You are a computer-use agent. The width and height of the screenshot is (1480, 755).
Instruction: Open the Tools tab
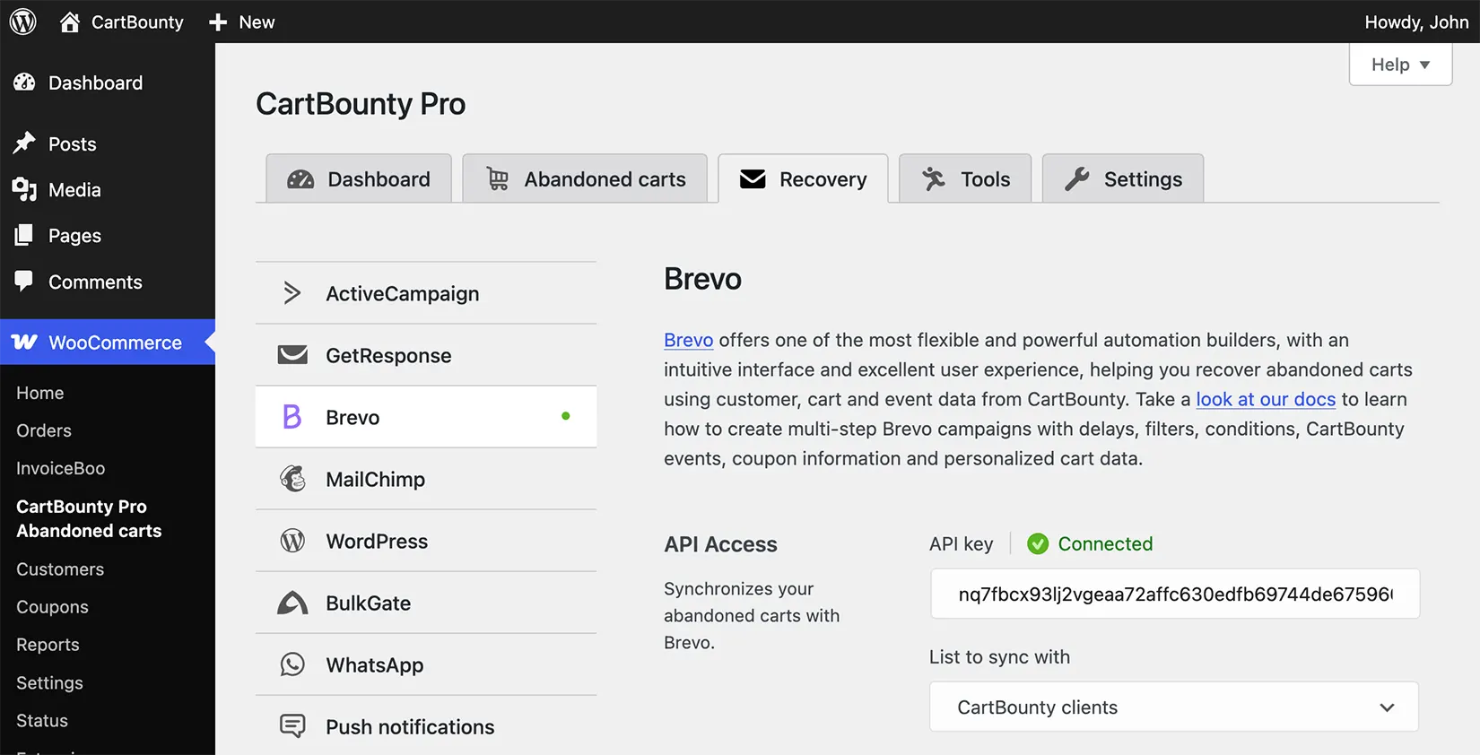click(x=965, y=178)
